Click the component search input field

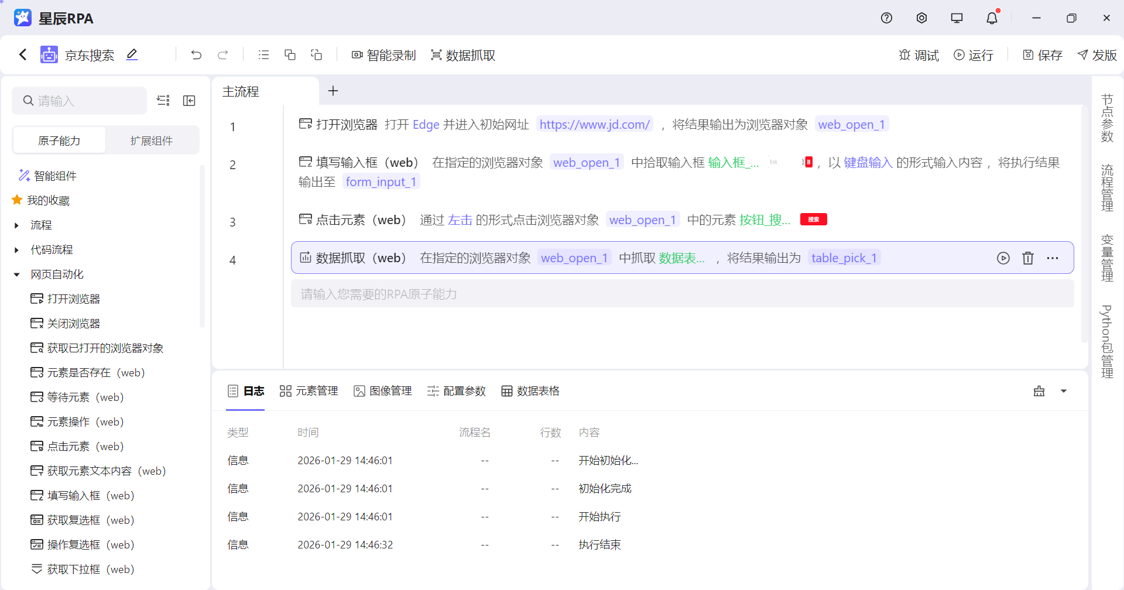tap(79, 100)
